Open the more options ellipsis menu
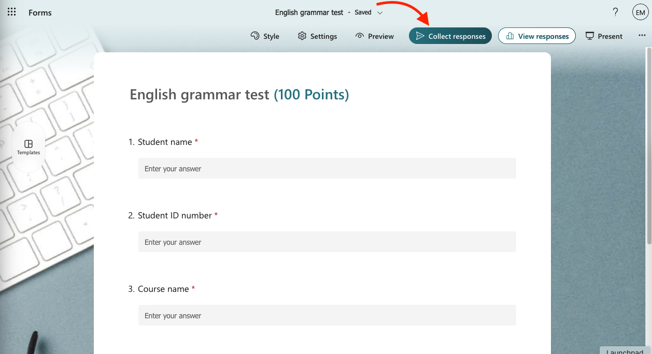Viewport: 652px width, 354px height. pyautogui.click(x=642, y=36)
